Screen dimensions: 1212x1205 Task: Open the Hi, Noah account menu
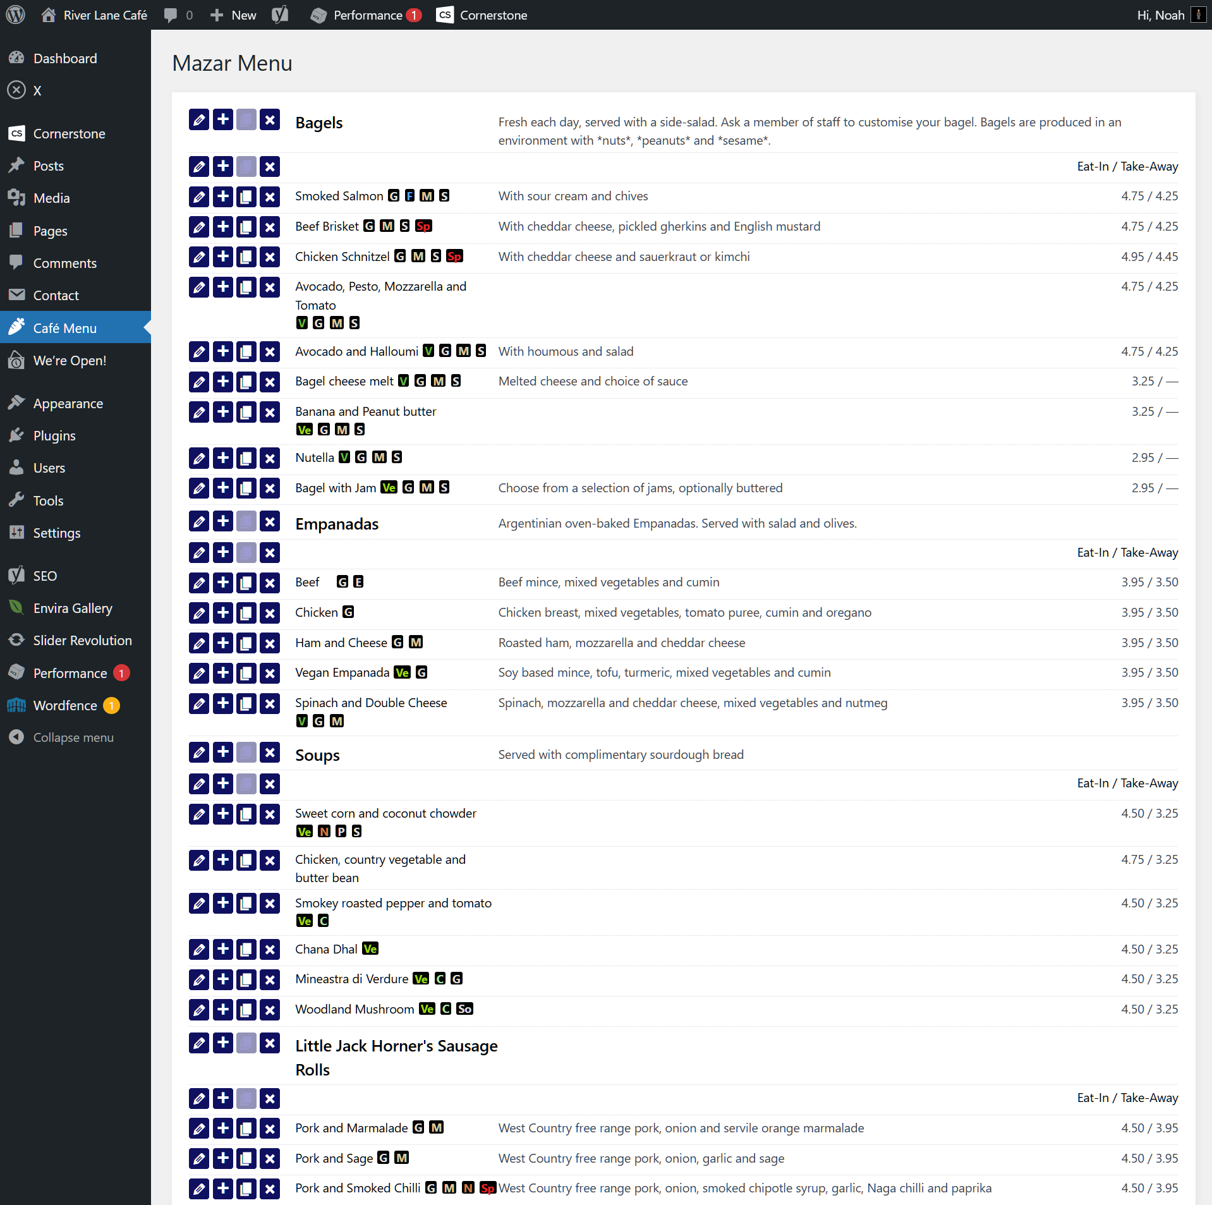(x=1169, y=15)
